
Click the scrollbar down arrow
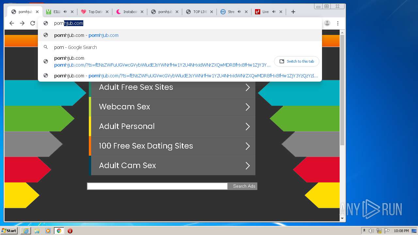click(342, 218)
